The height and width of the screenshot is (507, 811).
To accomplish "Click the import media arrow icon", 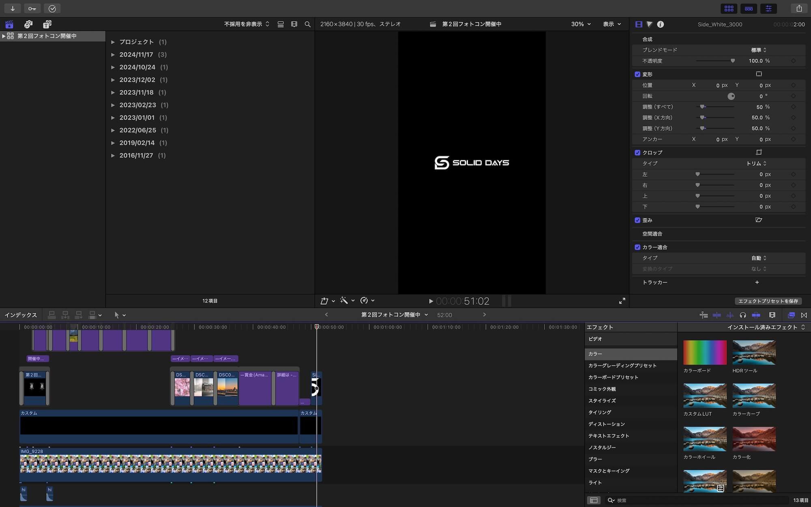I will (x=13, y=9).
